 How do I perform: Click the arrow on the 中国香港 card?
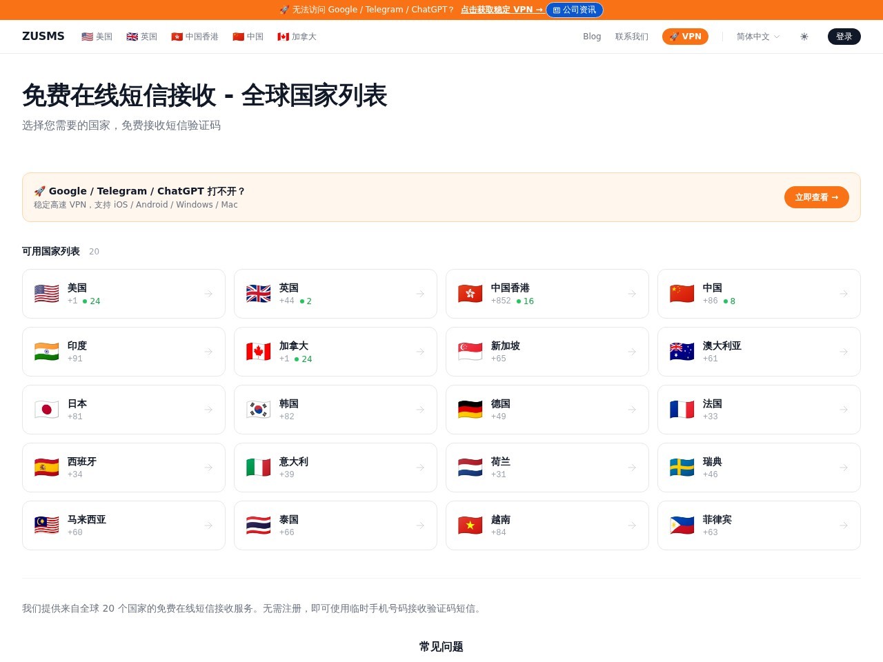632,294
